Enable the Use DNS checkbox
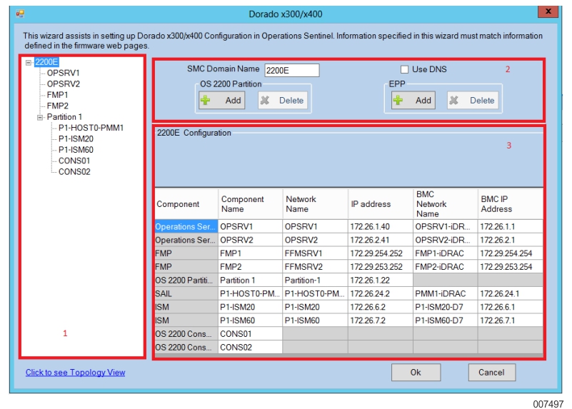Image resolution: width=572 pixels, height=409 pixels. pyautogui.click(x=404, y=69)
